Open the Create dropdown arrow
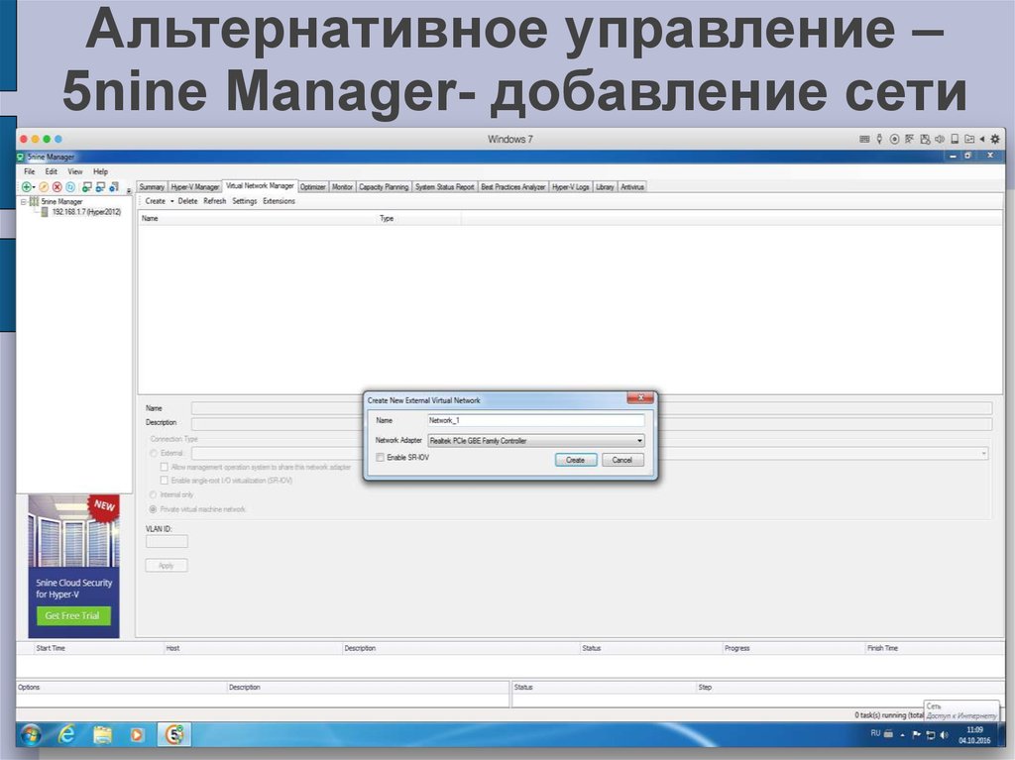The width and height of the screenshot is (1015, 760). click(x=172, y=201)
